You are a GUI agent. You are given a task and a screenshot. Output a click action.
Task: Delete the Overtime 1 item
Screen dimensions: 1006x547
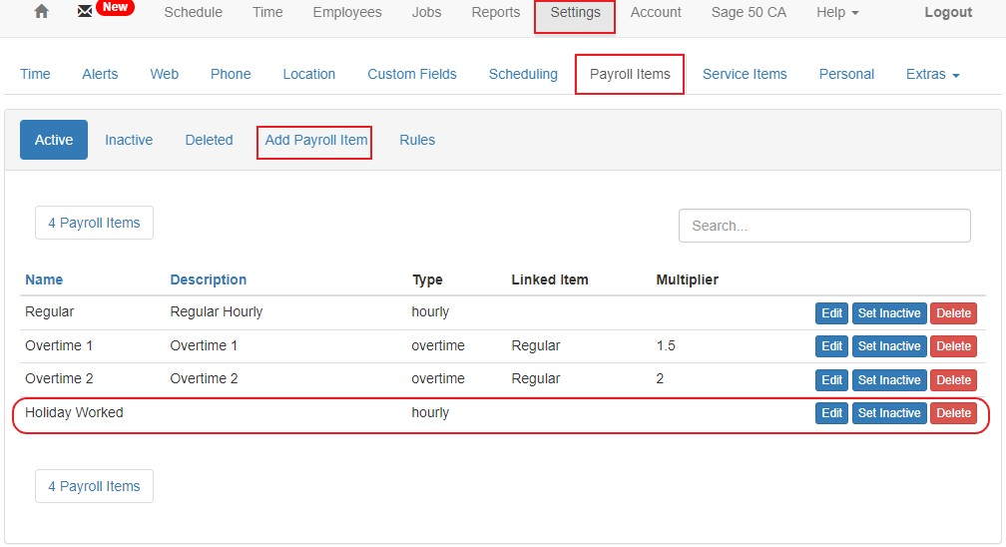tap(953, 346)
